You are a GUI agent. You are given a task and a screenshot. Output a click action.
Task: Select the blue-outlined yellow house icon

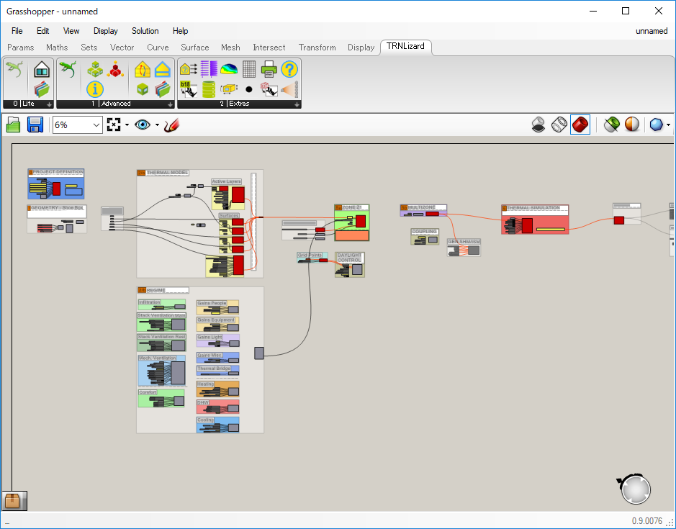(163, 69)
